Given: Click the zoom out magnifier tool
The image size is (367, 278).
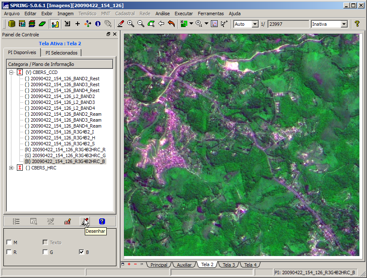Looking at the screenshot, I should pos(141,24).
